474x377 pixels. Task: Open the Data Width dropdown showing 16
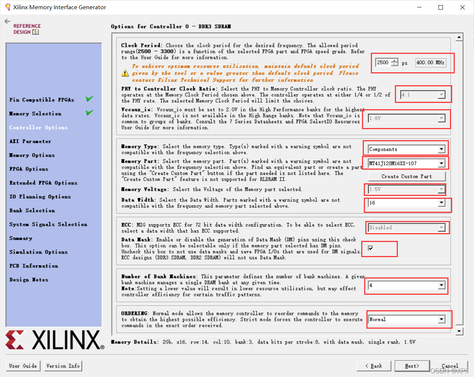click(x=407, y=203)
